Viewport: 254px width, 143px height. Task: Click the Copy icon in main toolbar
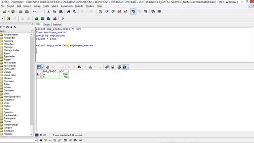[55, 12]
